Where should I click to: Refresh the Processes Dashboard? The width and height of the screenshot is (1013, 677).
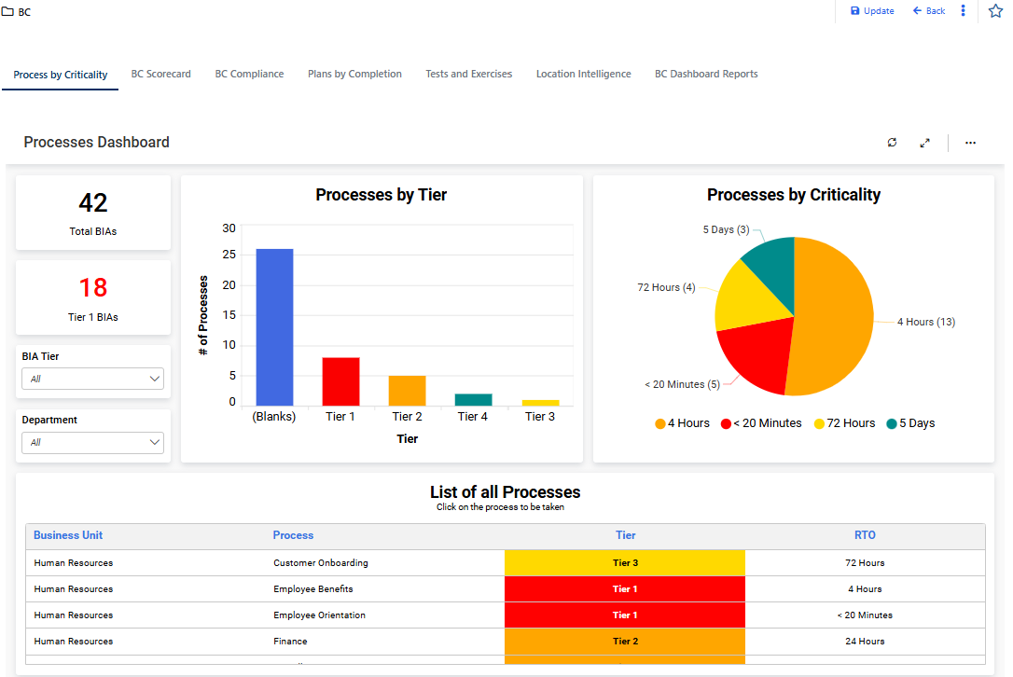[x=892, y=143]
